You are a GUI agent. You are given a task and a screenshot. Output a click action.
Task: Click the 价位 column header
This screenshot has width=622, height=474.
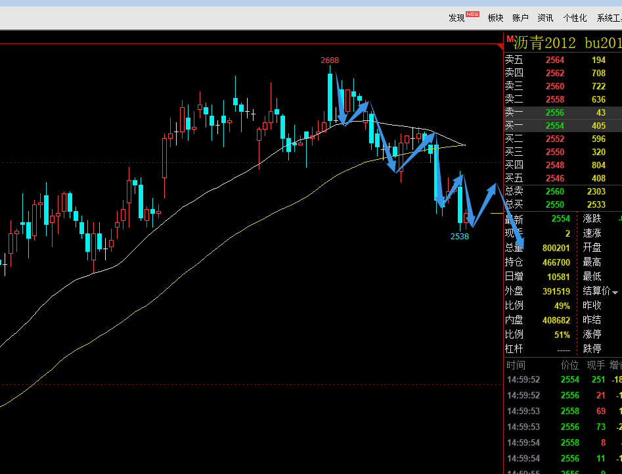pyautogui.click(x=569, y=365)
